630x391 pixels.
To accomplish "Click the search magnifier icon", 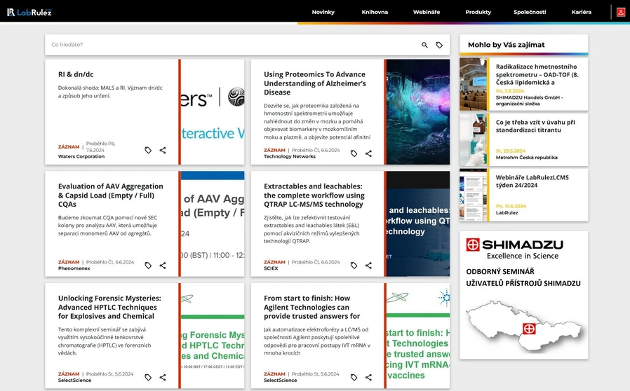I will point(424,45).
